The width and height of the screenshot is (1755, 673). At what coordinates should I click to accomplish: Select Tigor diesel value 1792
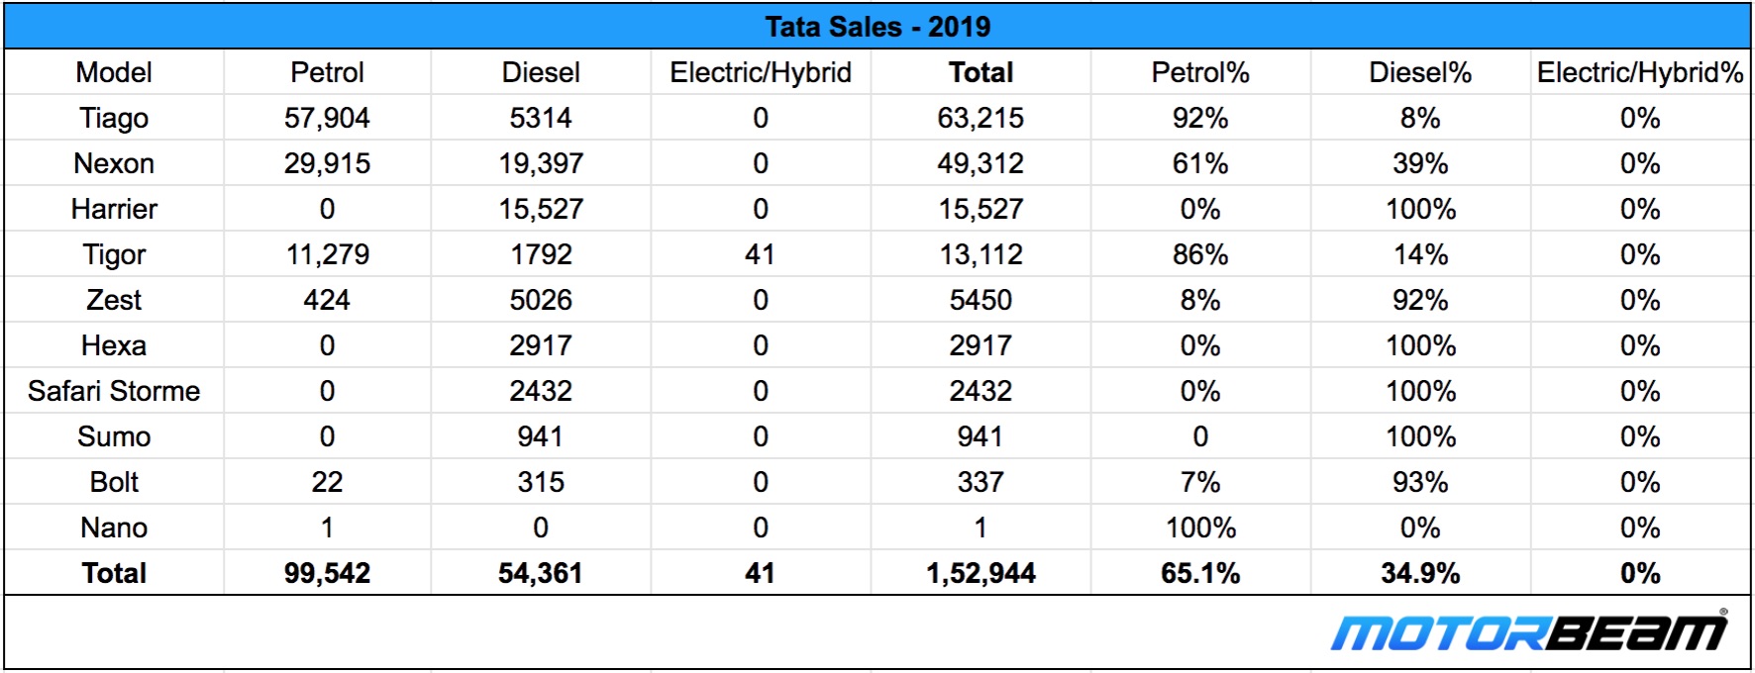pos(541,254)
